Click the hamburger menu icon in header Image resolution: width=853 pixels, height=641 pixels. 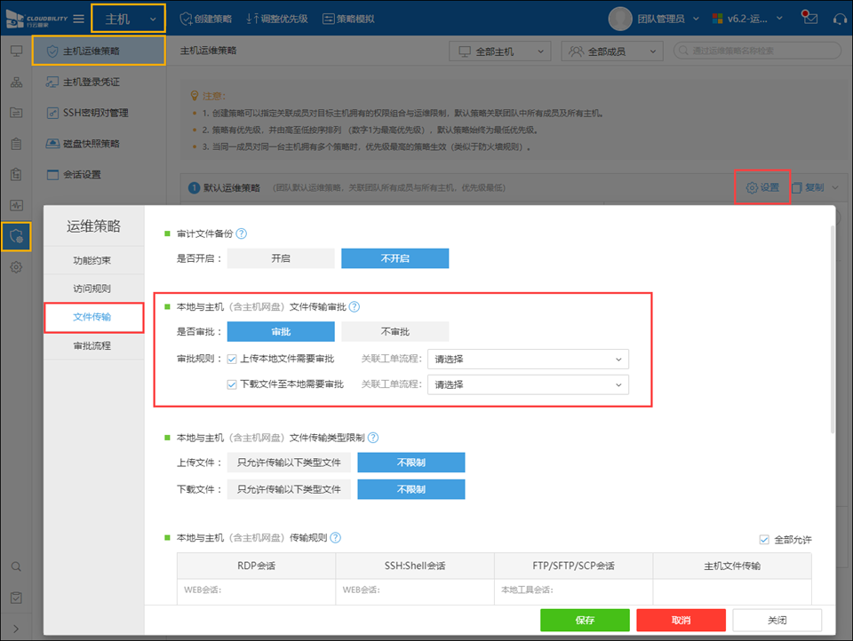(x=79, y=19)
